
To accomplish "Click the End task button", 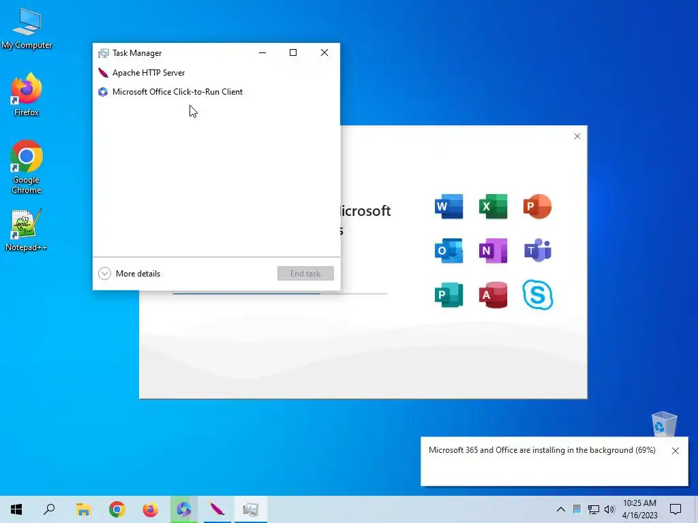I will coord(305,274).
